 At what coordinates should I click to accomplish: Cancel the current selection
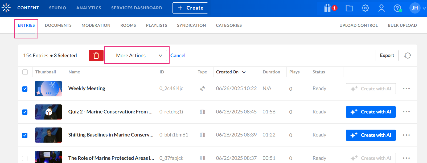coord(178,55)
